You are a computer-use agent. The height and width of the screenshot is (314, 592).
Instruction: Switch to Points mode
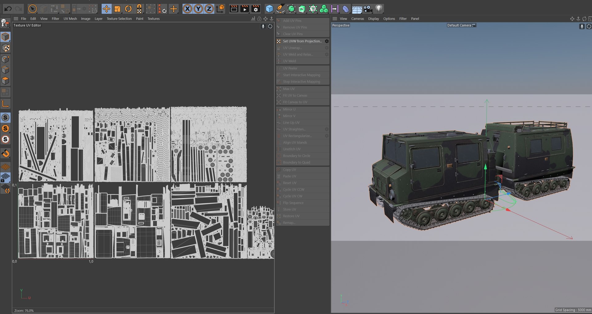pyautogui.click(x=6, y=59)
